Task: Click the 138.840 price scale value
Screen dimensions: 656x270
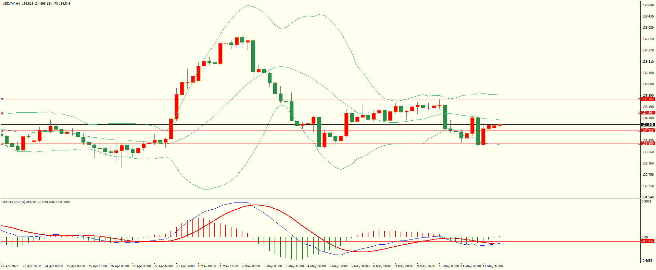Action: pyautogui.click(x=648, y=5)
